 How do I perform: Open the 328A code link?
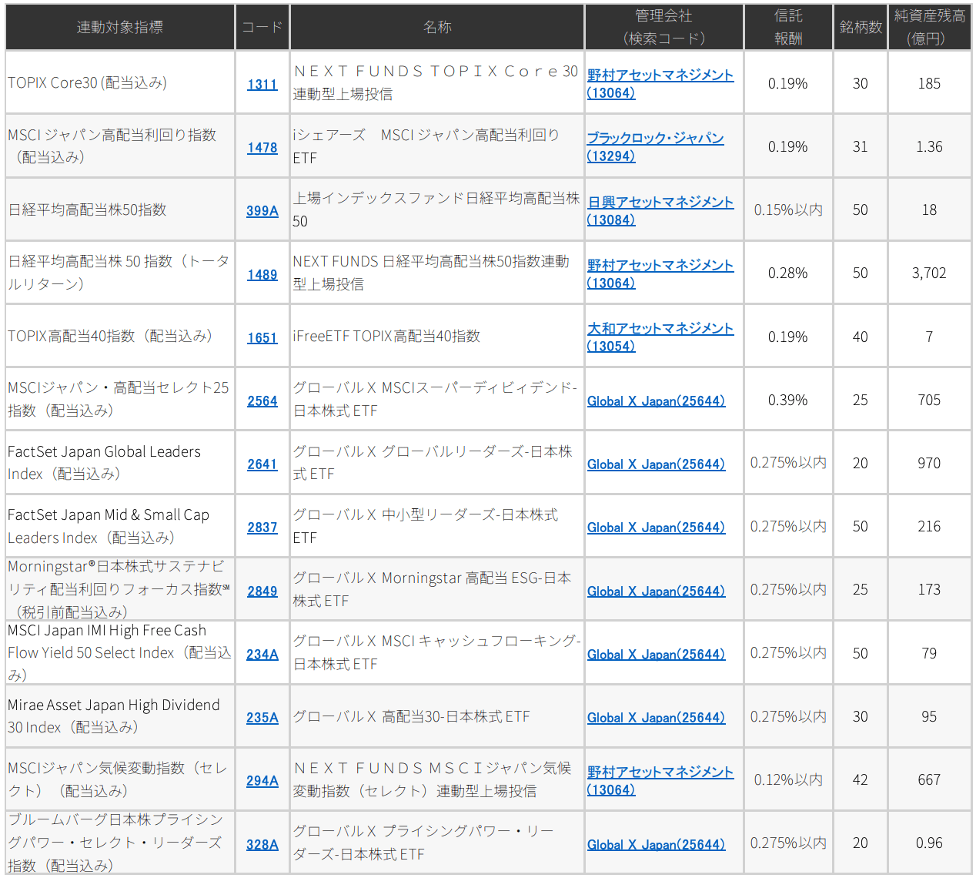click(x=262, y=844)
